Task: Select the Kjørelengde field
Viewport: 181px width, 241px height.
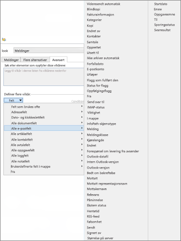Action: [95, 140]
